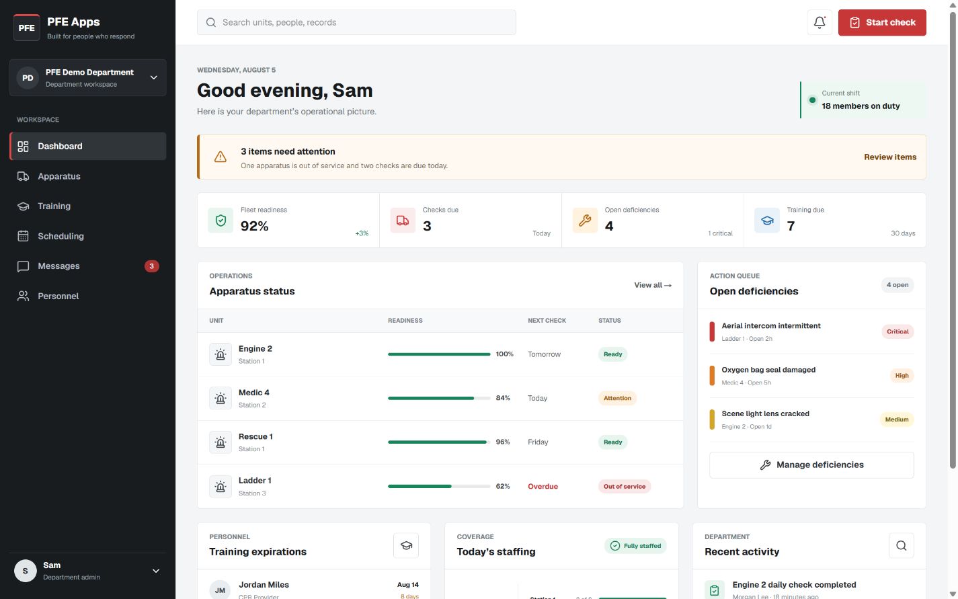This screenshot has height=599, width=958.
Task: Click the search units, people, records field
Action: (356, 22)
